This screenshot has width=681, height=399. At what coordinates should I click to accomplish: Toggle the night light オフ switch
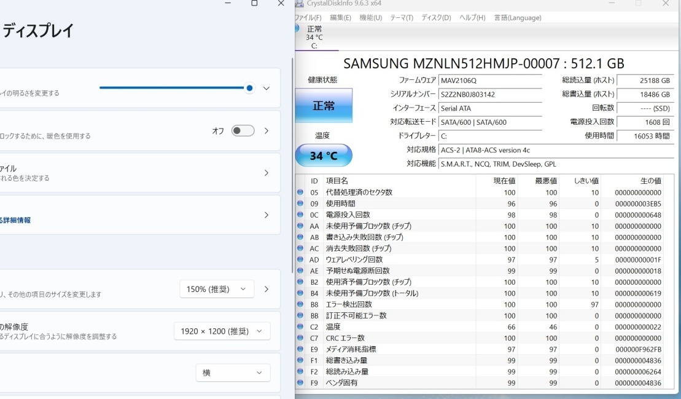pyautogui.click(x=243, y=131)
